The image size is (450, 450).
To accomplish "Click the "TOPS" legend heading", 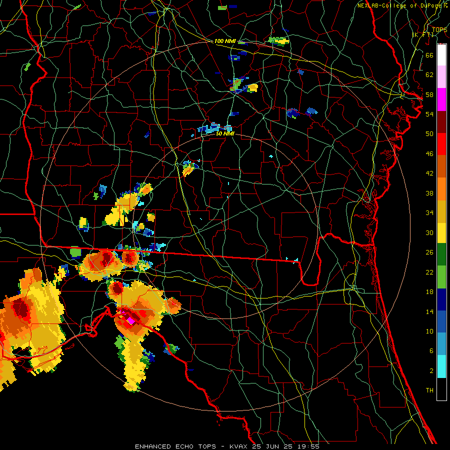I will point(439,29).
